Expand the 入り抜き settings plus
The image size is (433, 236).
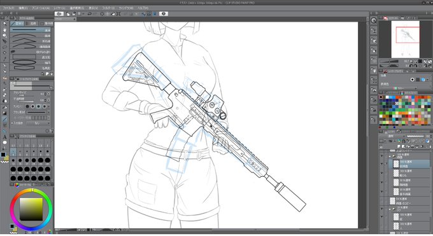12,123
